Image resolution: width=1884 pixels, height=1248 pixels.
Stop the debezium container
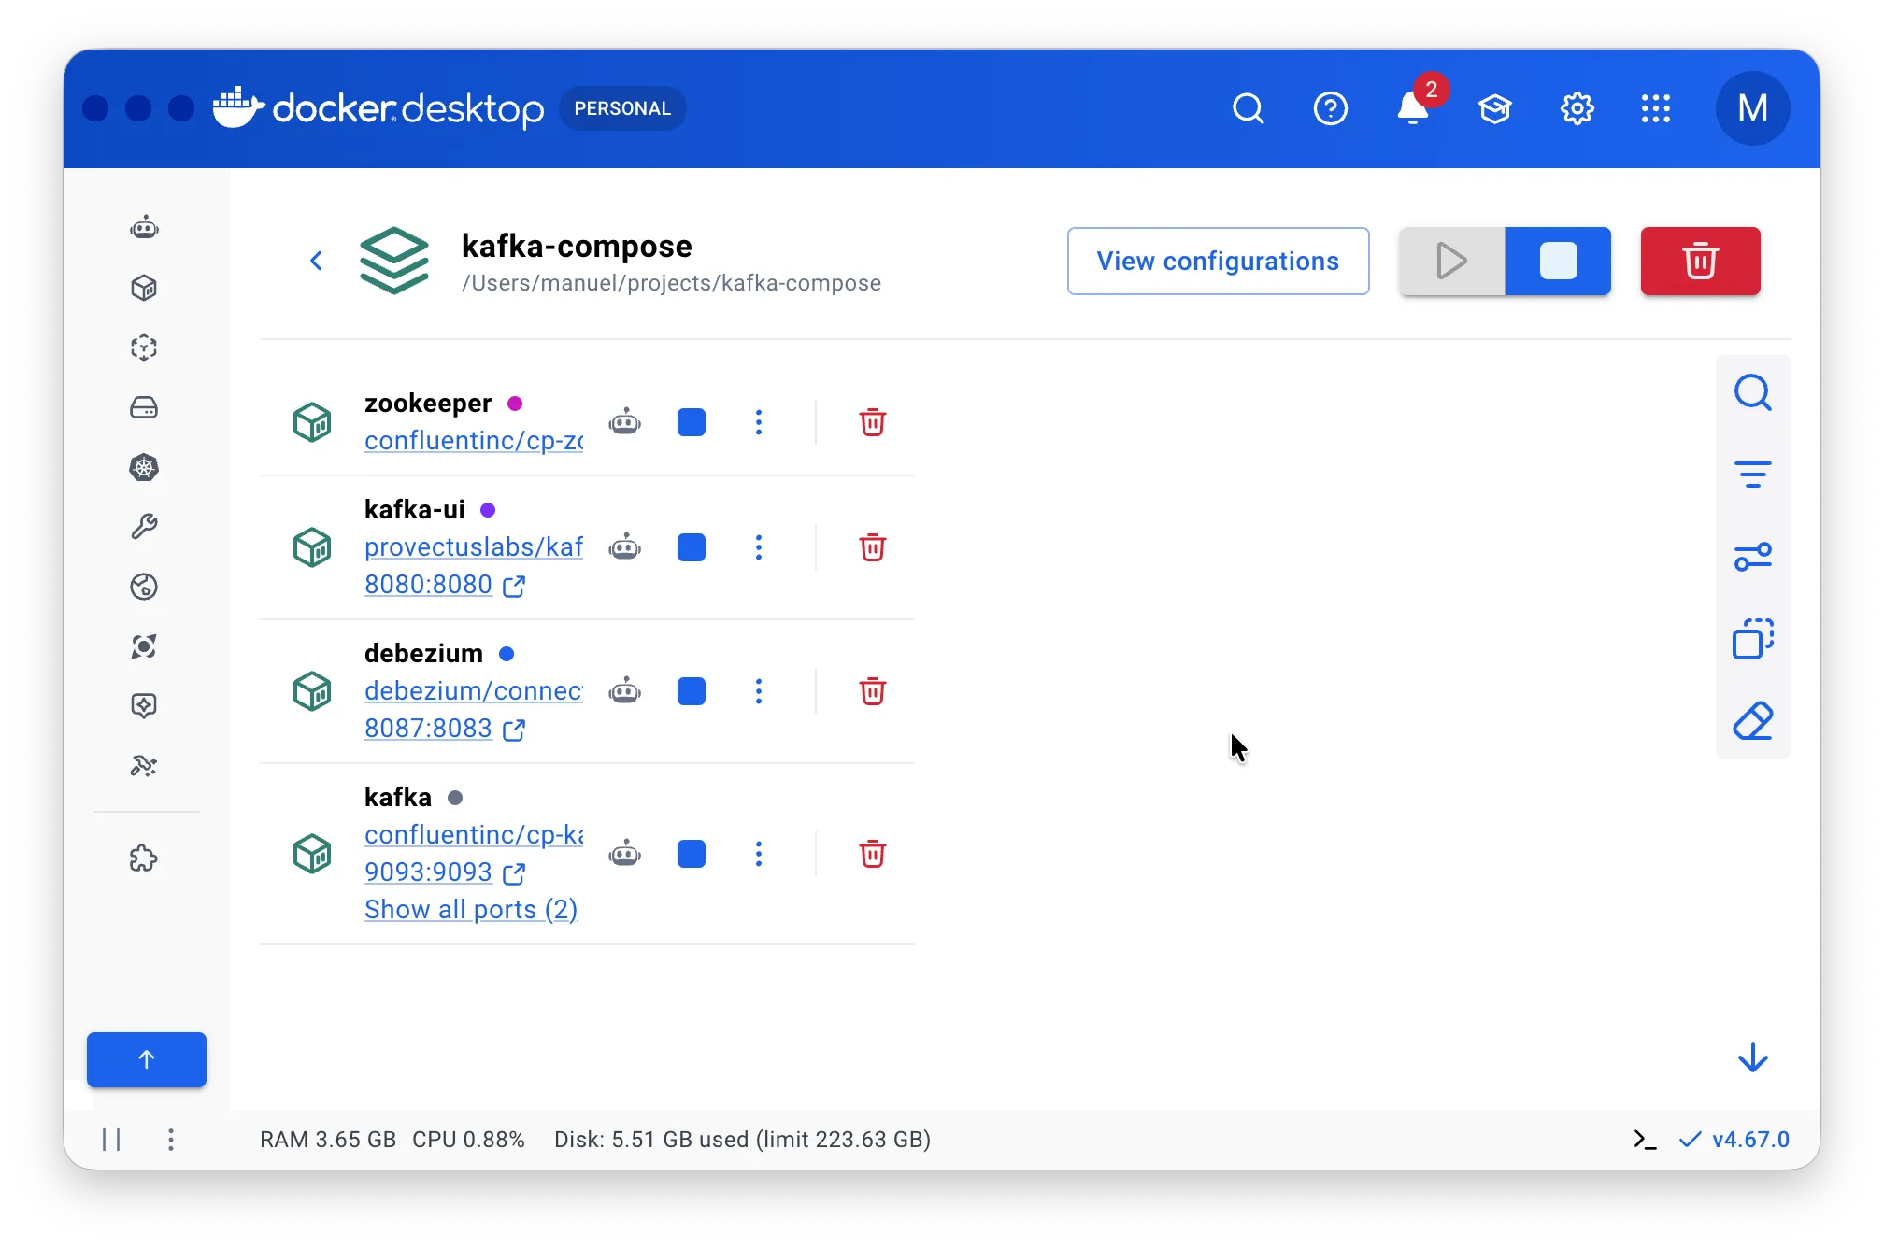pos(692,691)
